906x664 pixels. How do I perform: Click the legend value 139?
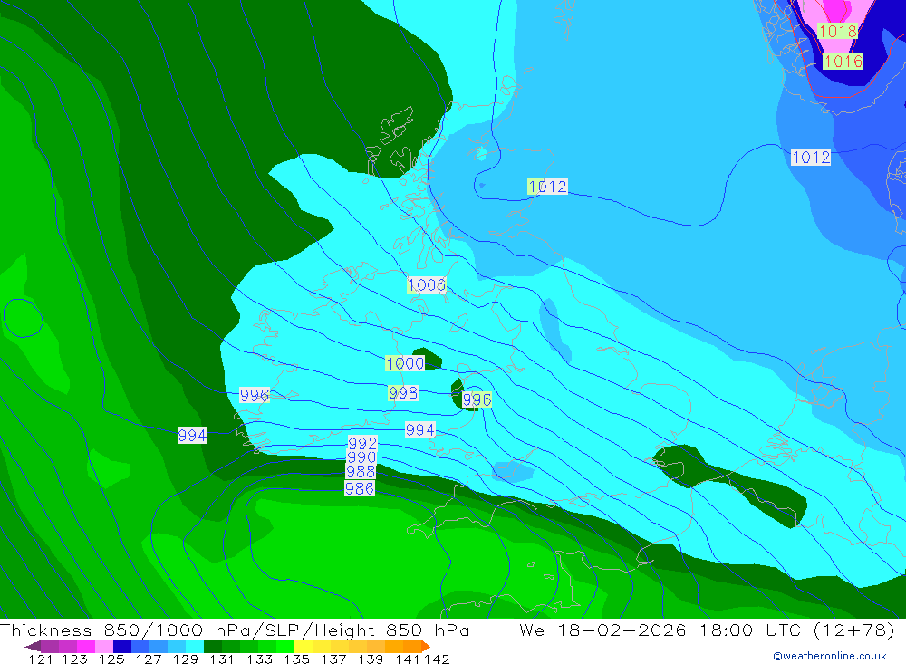click(371, 659)
